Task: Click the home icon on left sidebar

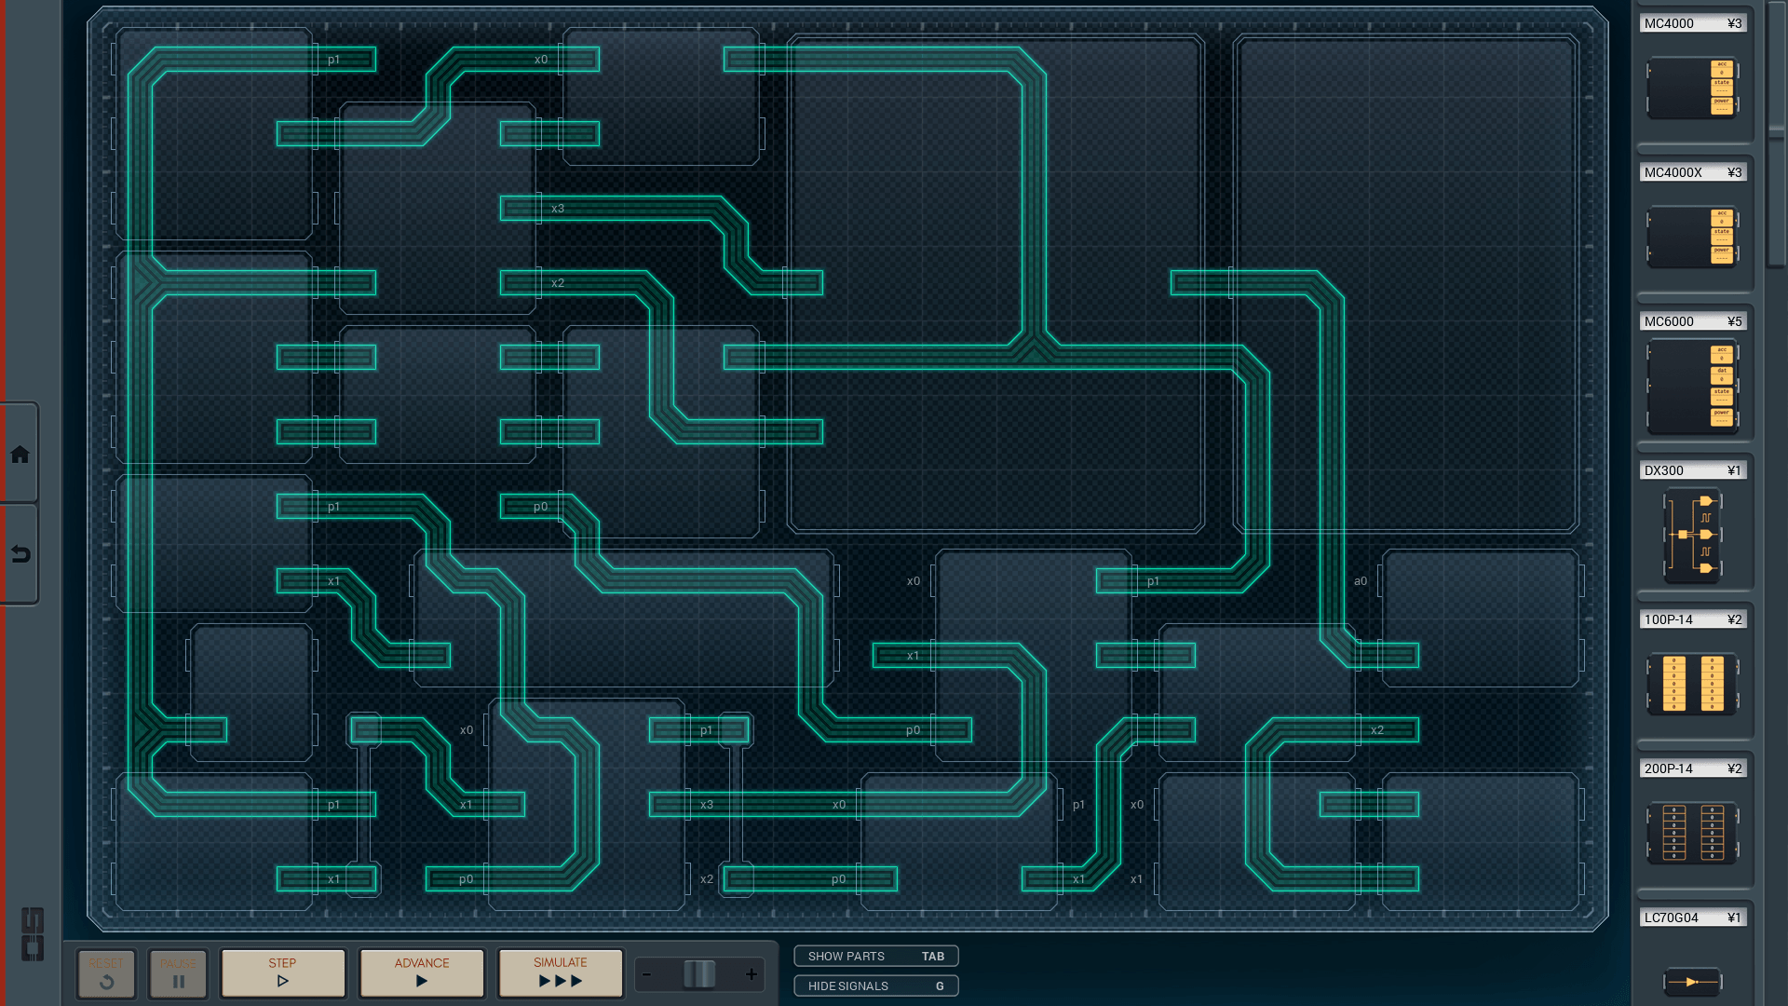Action: pyautogui.click(x=20, y=455)
